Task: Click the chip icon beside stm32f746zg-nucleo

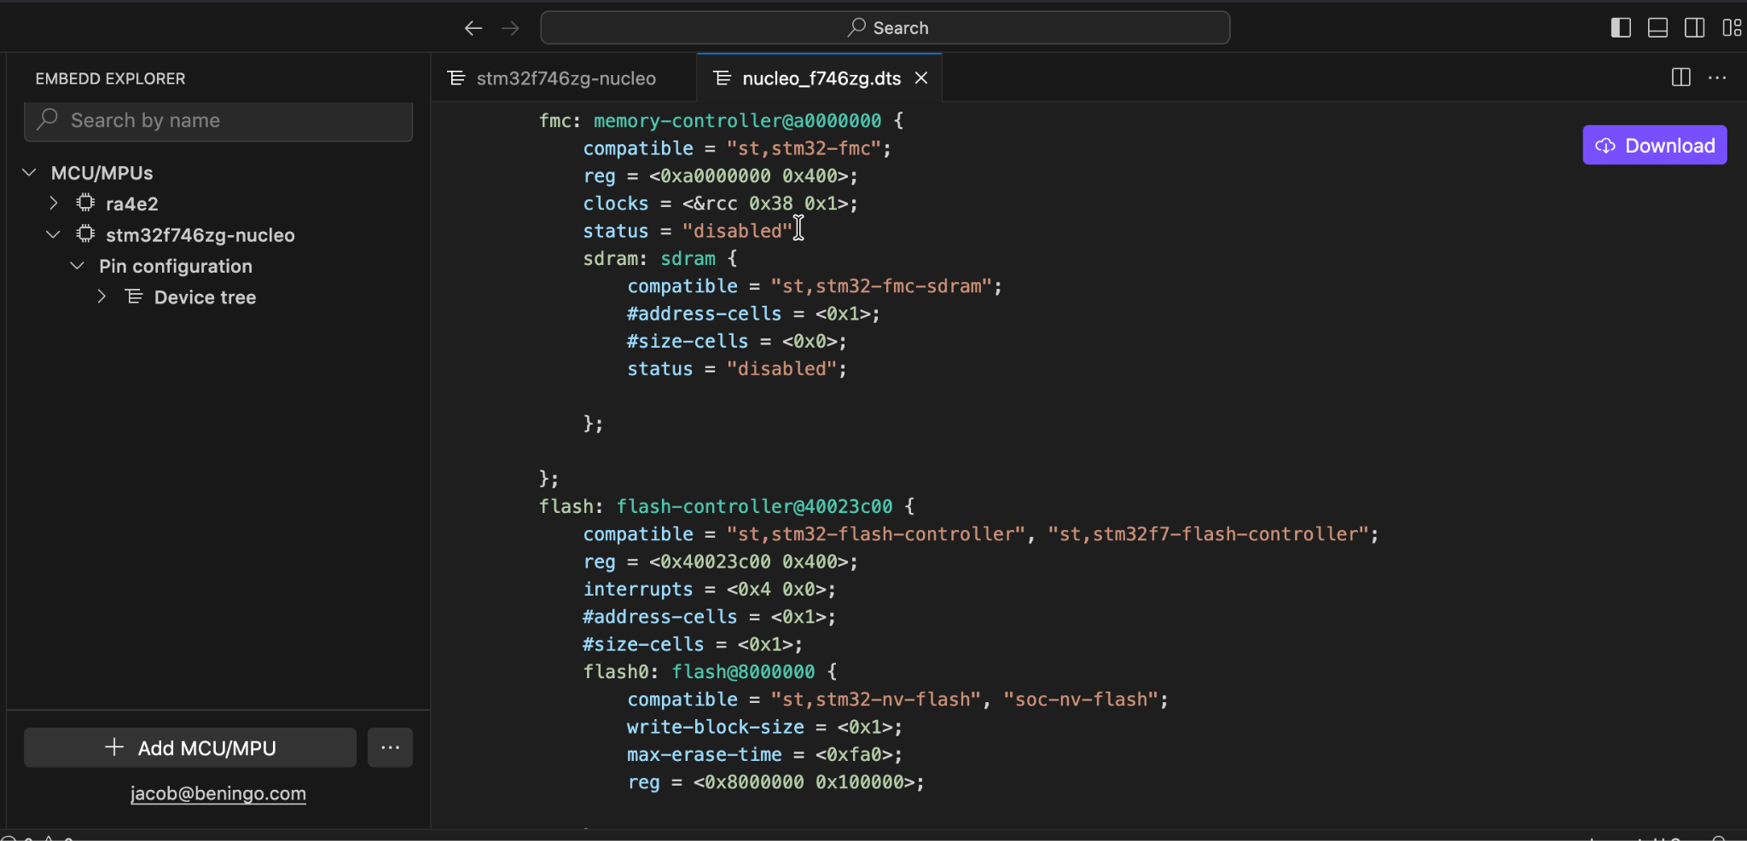Action: [84, 233]
